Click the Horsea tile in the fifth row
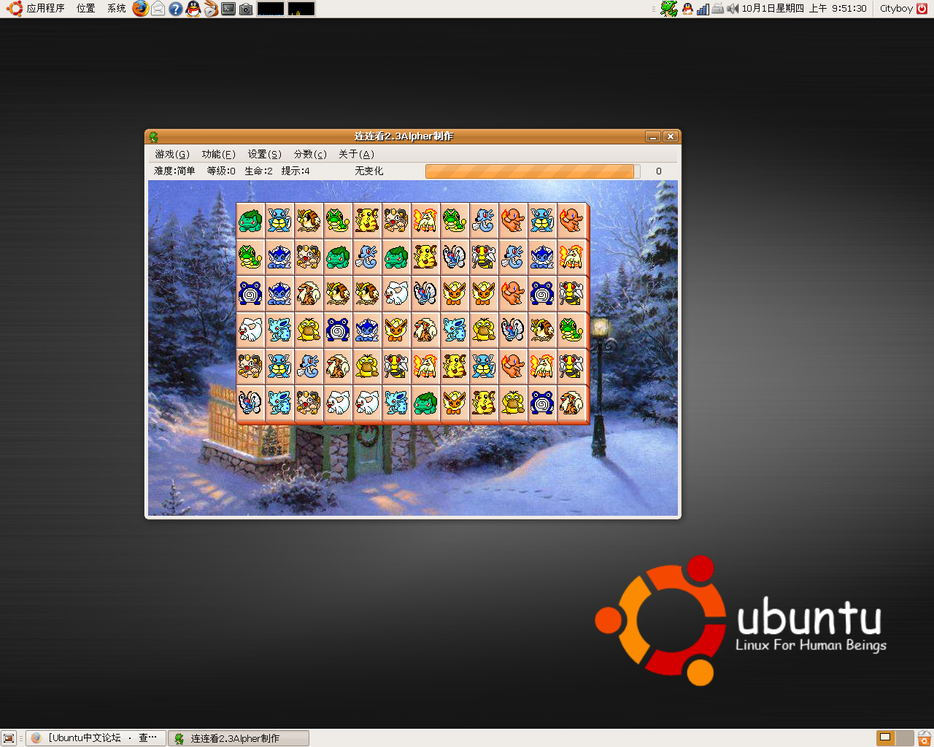This screenshot has height=747, width=934. pos(309,365)
